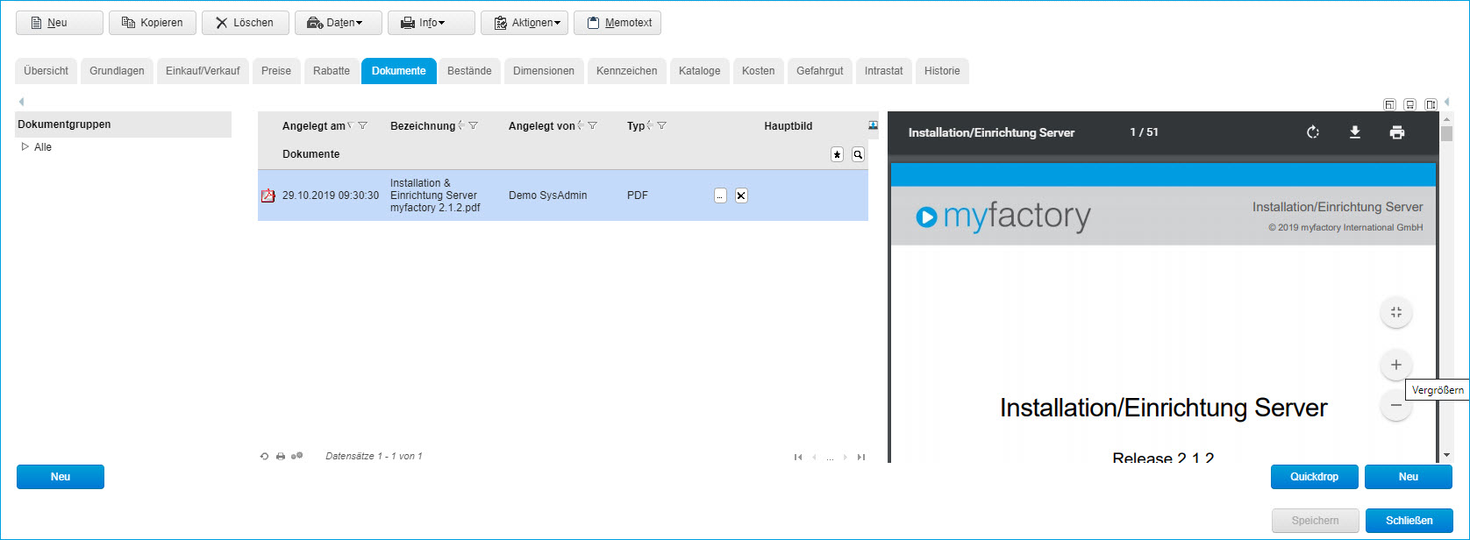Viewport: 1470px width, 540px height.
Task: Click the PDF viewer scrollbar up arrow
Action: 1446,117
